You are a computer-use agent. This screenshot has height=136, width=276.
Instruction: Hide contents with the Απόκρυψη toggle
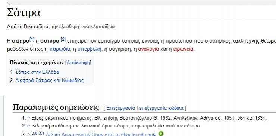click(x=78, y=63)
